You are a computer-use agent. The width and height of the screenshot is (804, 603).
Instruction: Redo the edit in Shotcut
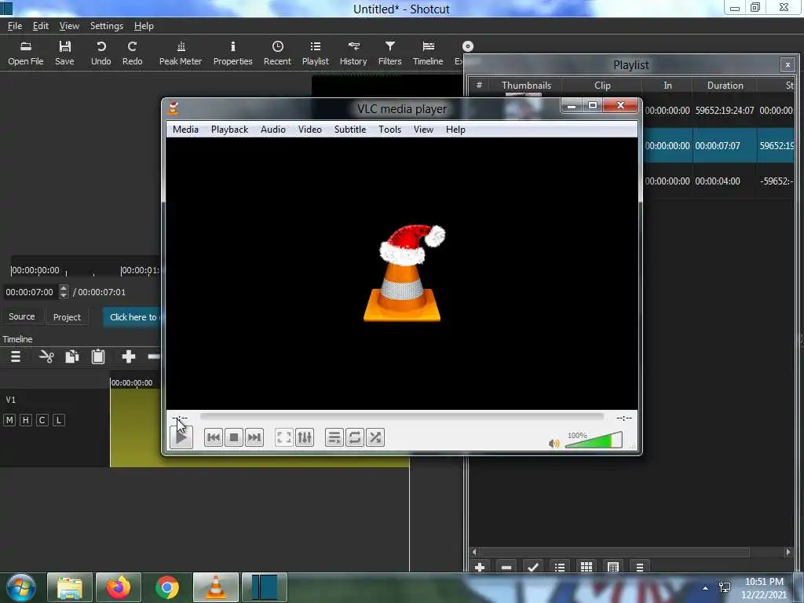[132, 53]
